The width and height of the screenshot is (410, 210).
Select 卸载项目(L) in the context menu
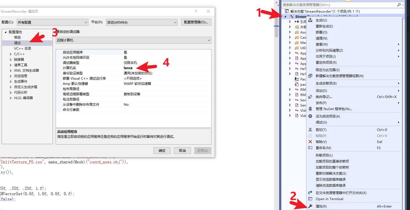point(354,155)
